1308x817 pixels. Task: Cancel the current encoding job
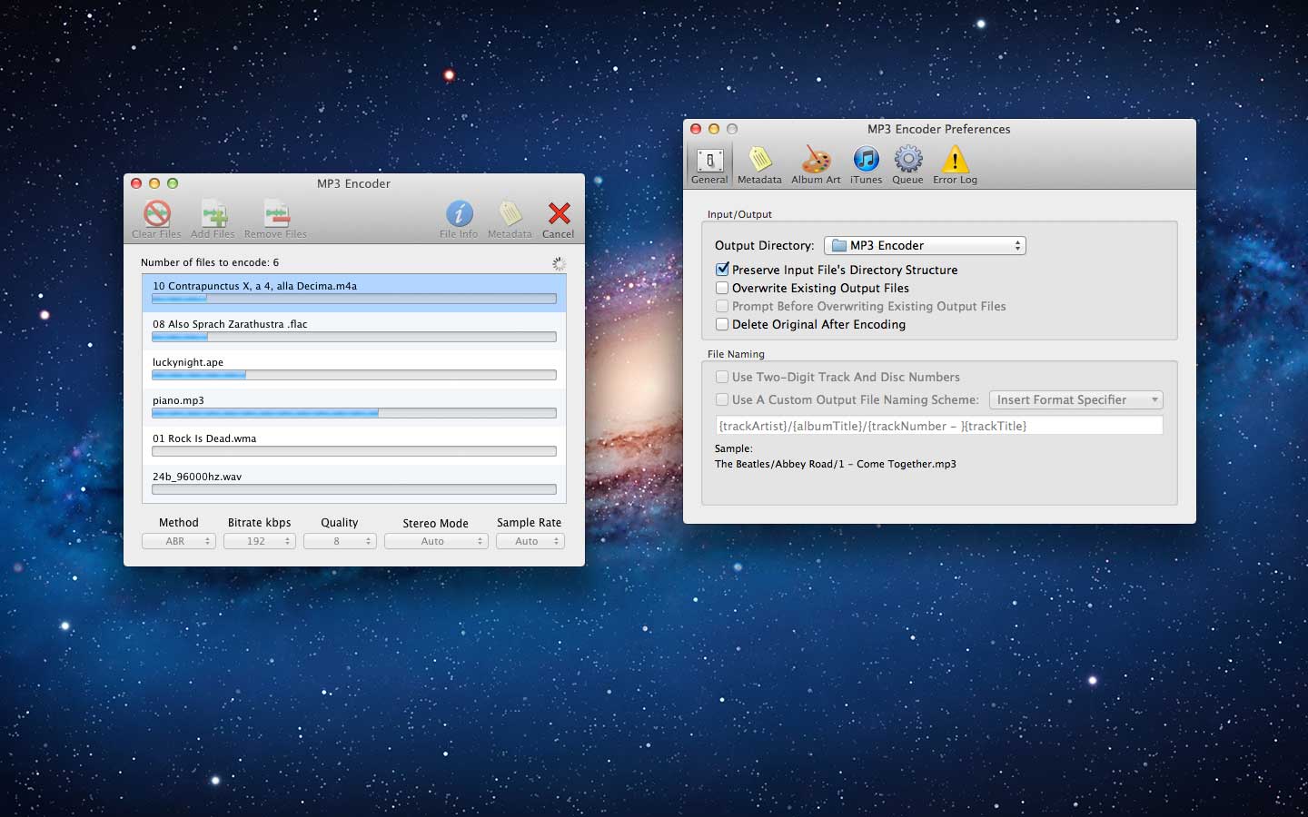(x=558, y=218)
